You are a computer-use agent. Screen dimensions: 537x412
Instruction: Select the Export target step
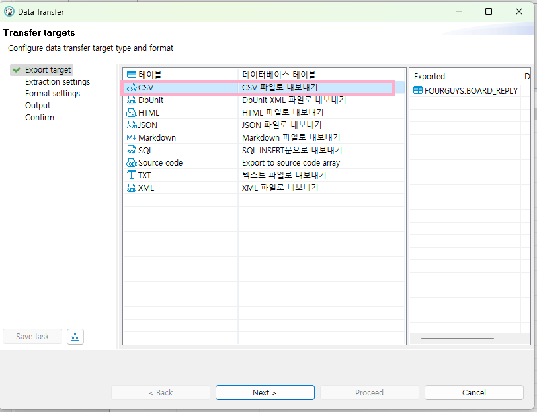coord(48,70)
